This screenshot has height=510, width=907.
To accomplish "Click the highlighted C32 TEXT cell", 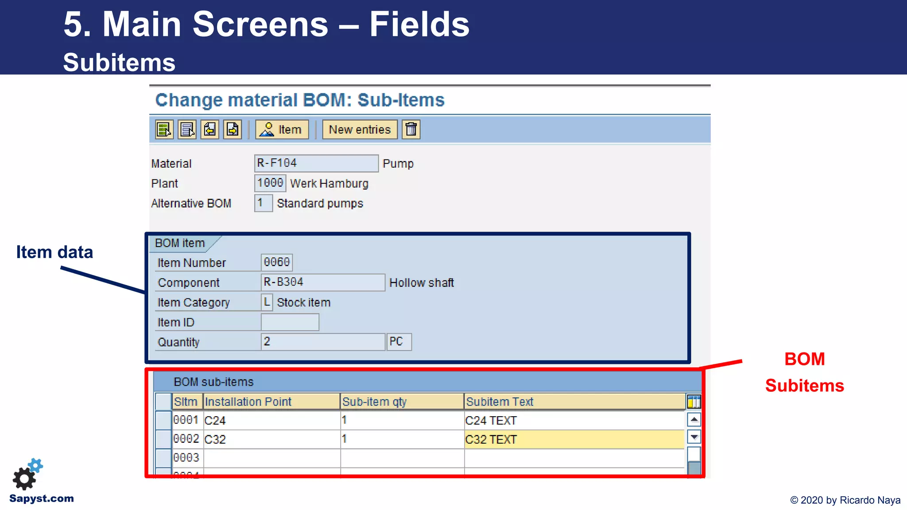I will (575, 439).
